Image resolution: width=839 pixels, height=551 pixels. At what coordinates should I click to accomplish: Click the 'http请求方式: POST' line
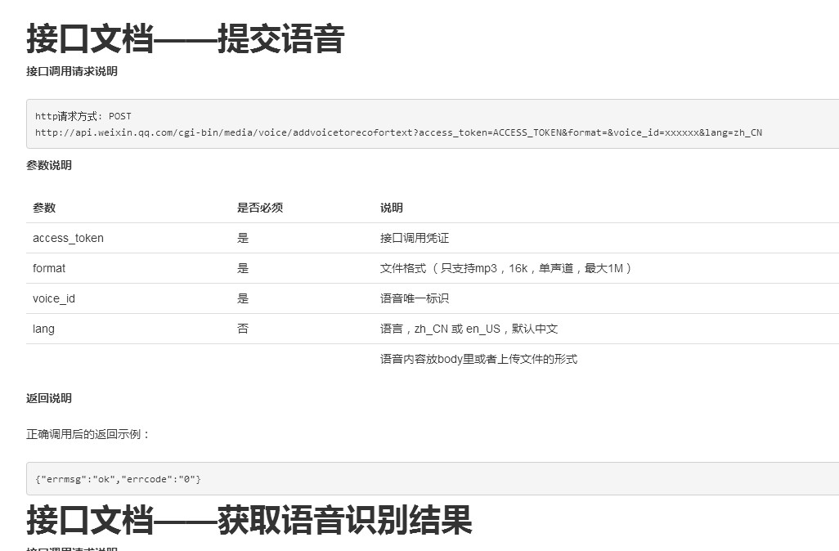83,116
